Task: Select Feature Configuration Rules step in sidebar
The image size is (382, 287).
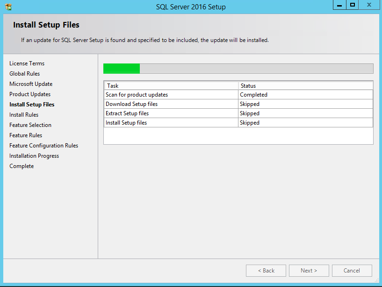Action: coord(43,146)
